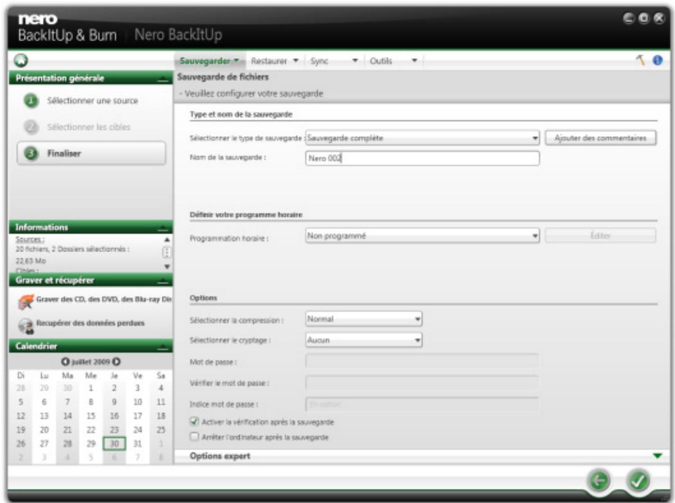Open the Sync menu
The image size is (675, 503).
point(334,61)
